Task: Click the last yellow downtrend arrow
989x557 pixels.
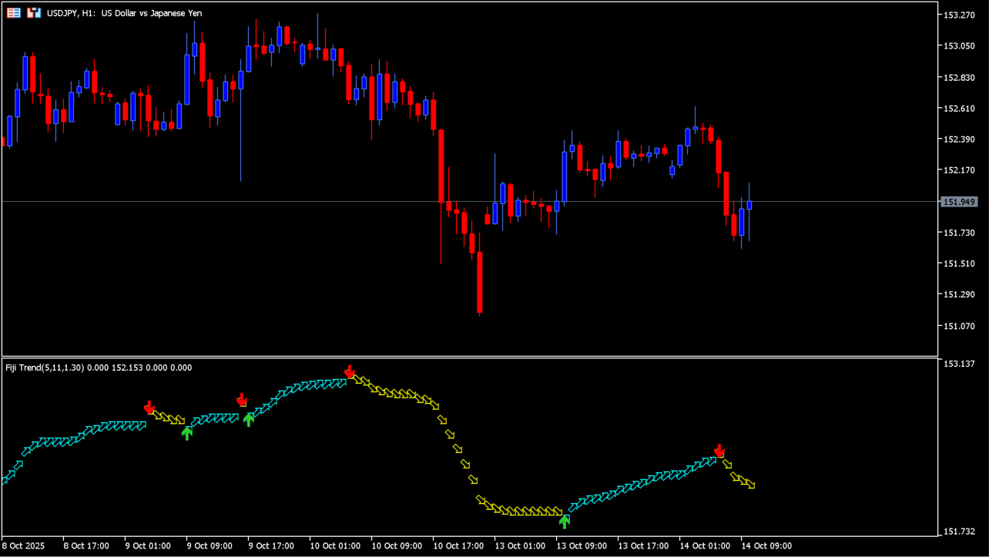Action: (x=749, y=484)
